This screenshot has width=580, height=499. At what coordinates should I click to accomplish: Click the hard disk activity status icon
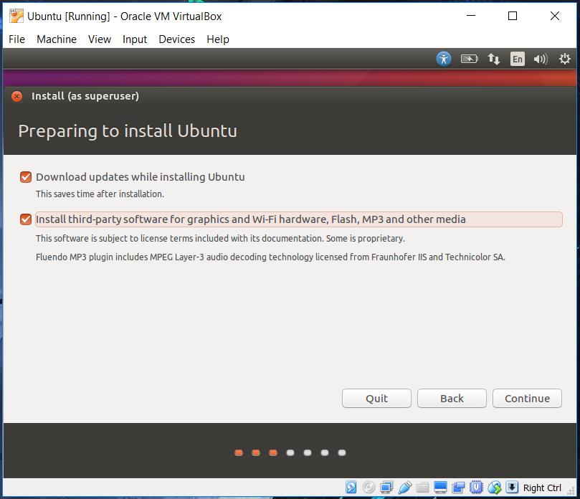click(351, 487)
